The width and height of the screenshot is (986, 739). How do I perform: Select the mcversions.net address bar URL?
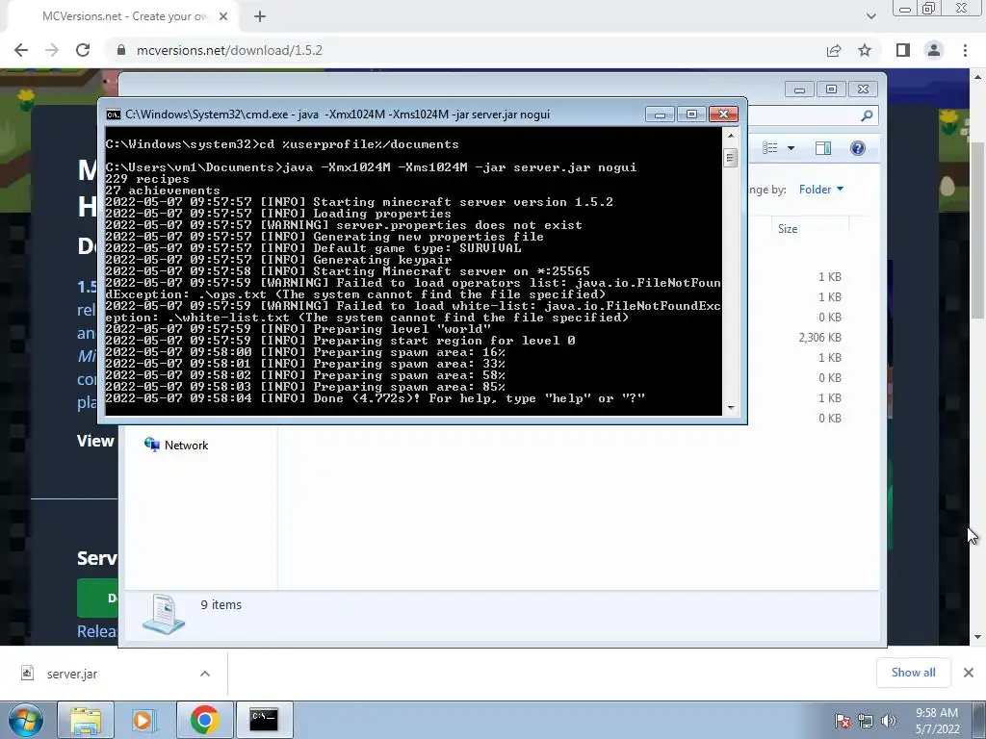(x=229, y=50)
